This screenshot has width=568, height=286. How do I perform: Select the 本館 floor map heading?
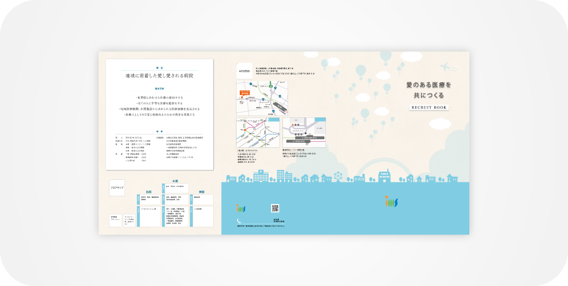tap(175, 181)
